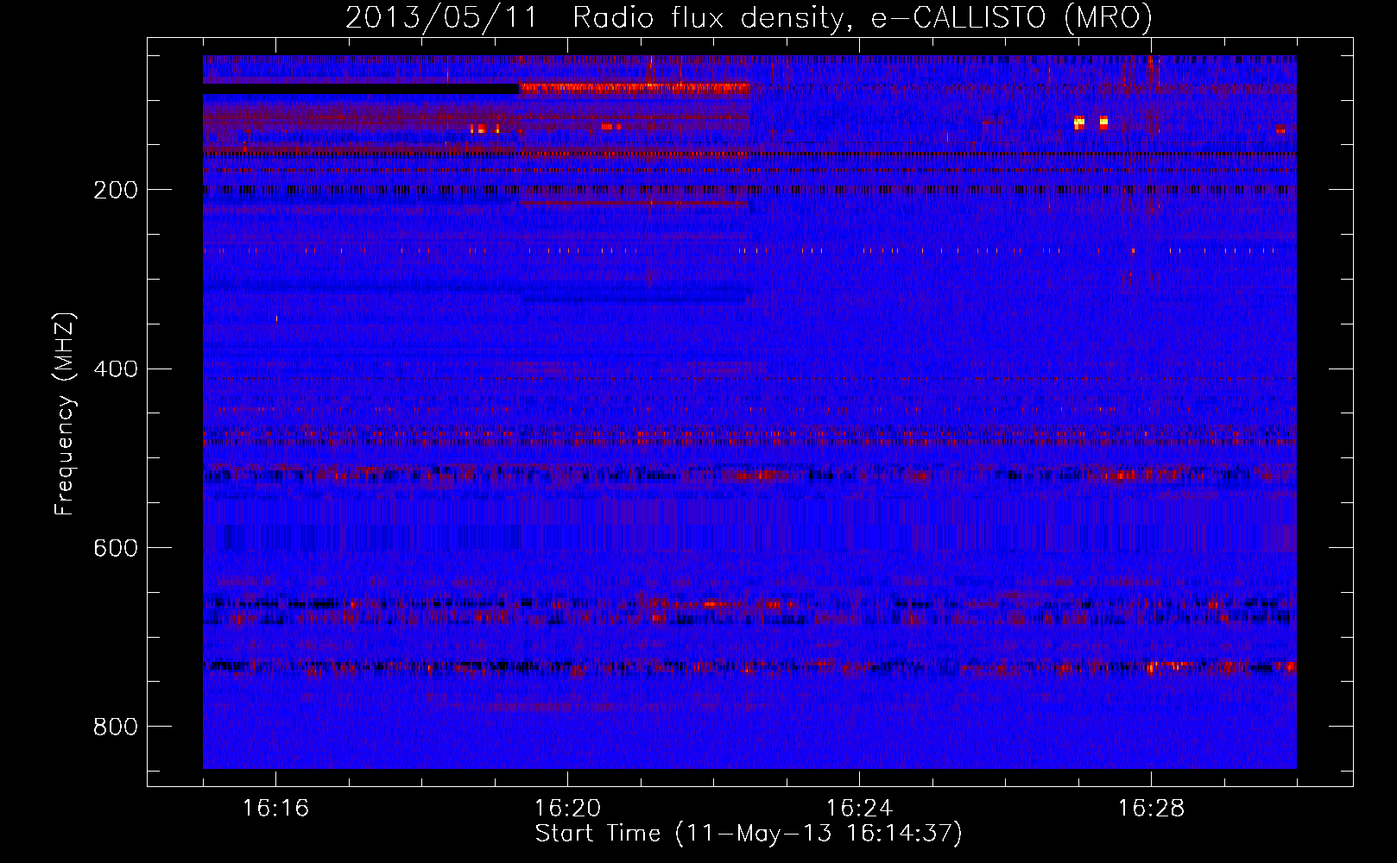Click the plot title "Radio flux density, e-CALLISTO (MRO)"
Image resolution: width=1397 pixels, height=863 pixels.
click(863, 18)
